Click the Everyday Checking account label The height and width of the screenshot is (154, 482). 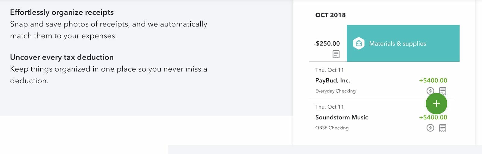click(x=335, y=91)
